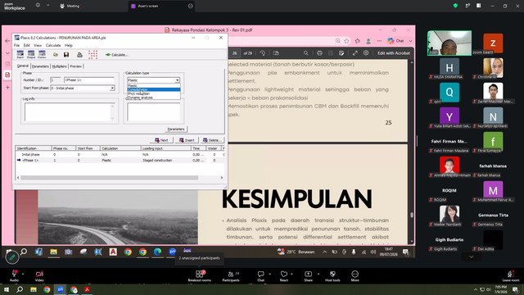Image resolution: width=524 pixels, height=295 pixels.
Task: Expand Calculation type dropdown arrow
Action: [x=178, y=80]
